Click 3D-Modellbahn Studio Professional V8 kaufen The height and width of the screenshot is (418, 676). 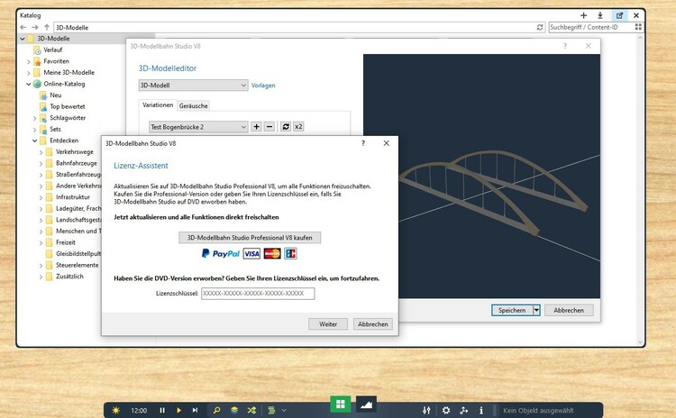250,238
